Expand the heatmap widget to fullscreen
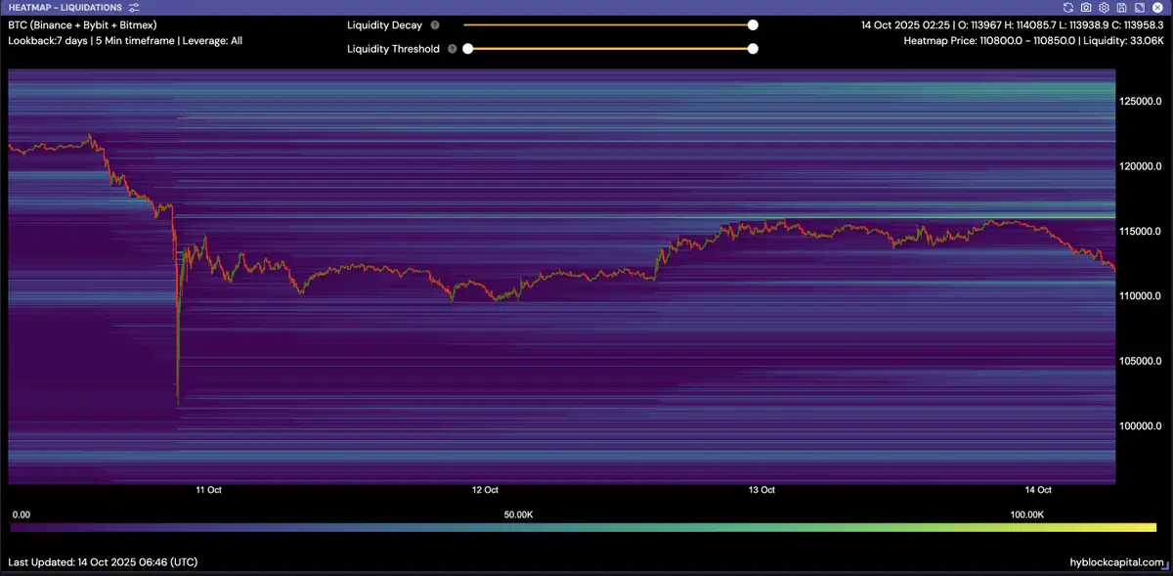The height and width of the screenshot is (576, 1173). pyautogui.click(x=1139, y=7)
